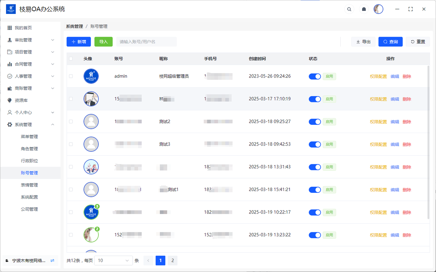Click the company switch arrows icon
Image resolution: width=436 pixels, height=272 pixels.
click(x=52, y=260)
